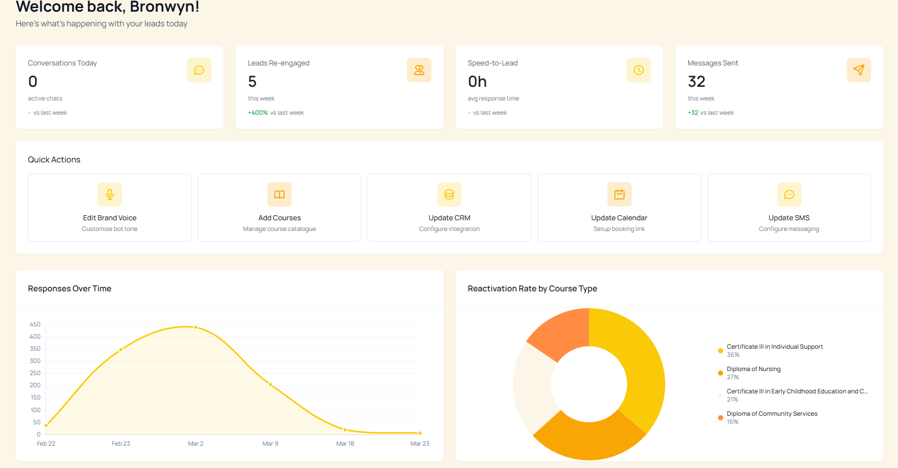Screen dimensions: 898x468
Task: Click the Responses Over Time heading
Action: (70, 288)
